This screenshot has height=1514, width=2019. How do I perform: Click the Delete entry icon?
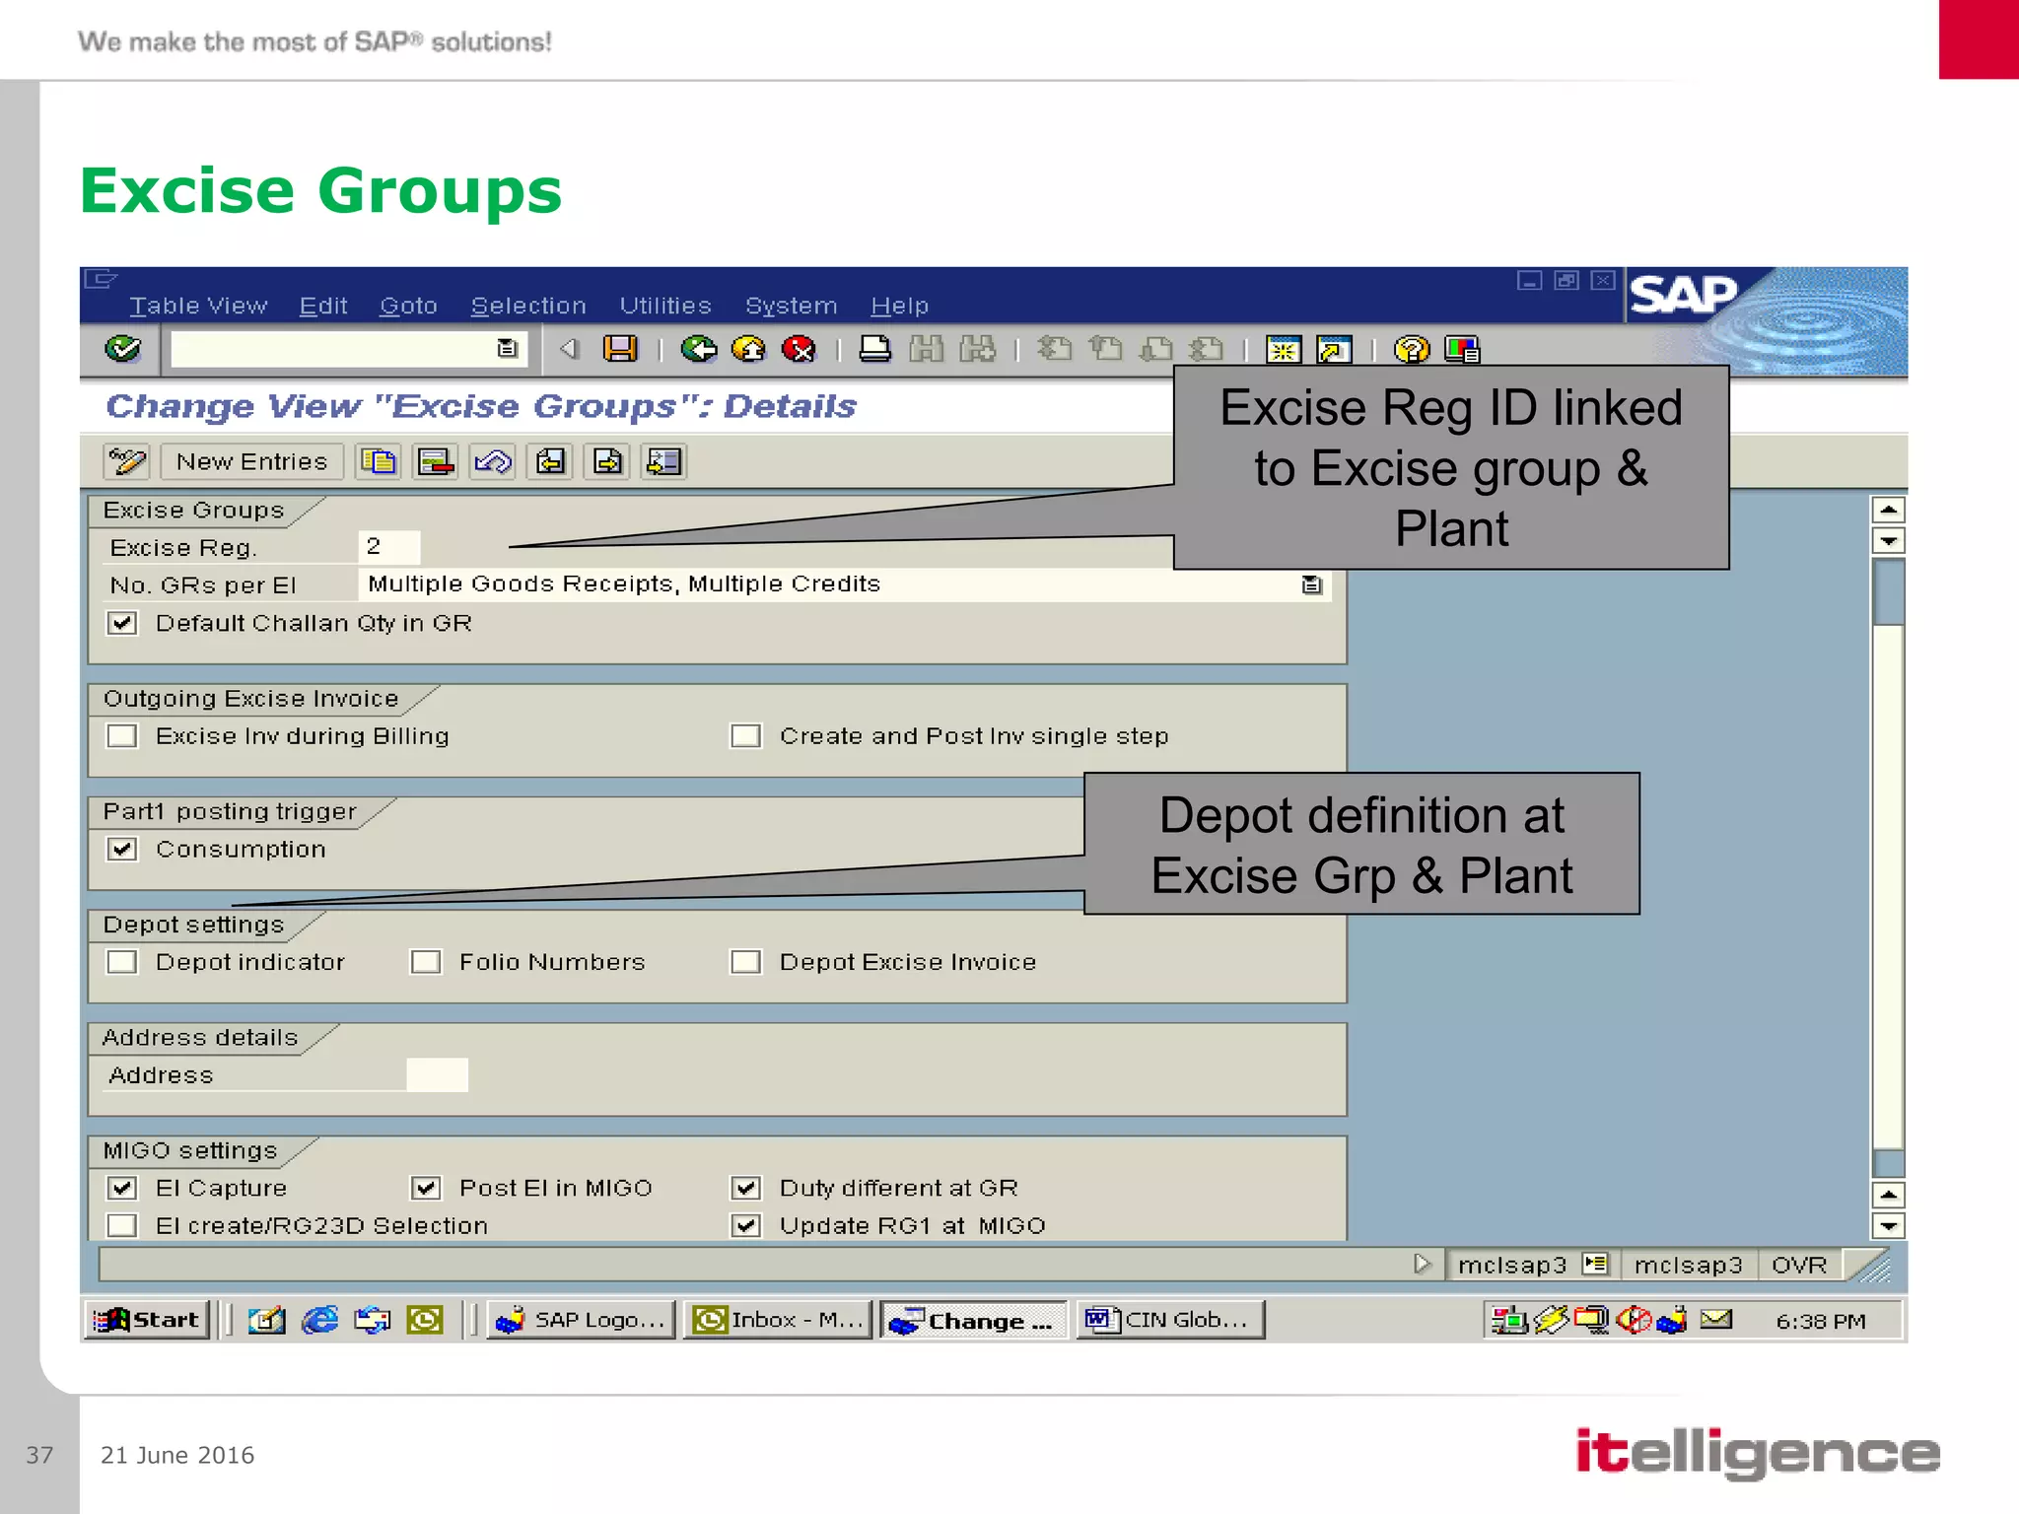tap(436, 461)
